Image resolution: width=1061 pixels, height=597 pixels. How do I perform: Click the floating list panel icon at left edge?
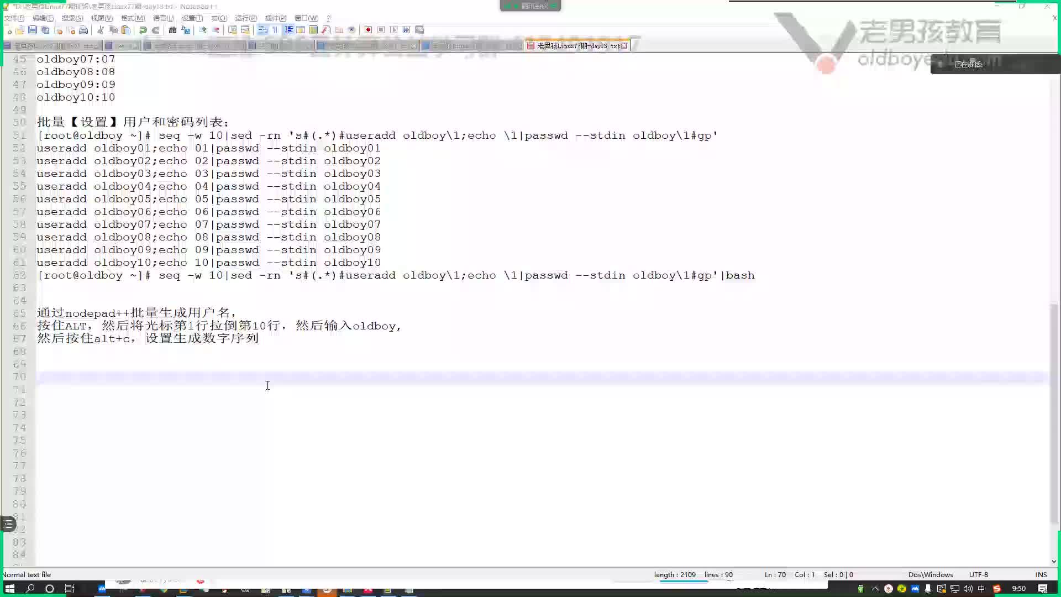[x=8, y=524]
